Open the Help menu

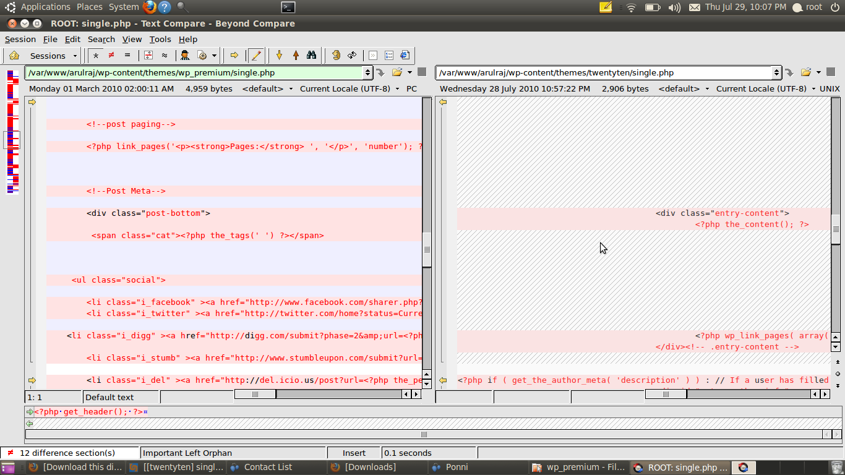pyautogui.click(x=188, y=39)
